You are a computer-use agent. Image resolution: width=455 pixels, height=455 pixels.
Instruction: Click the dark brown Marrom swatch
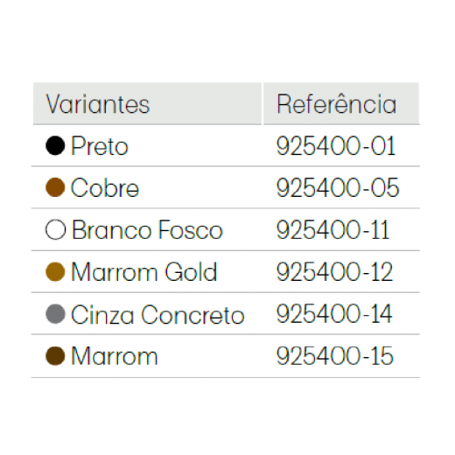55,356
